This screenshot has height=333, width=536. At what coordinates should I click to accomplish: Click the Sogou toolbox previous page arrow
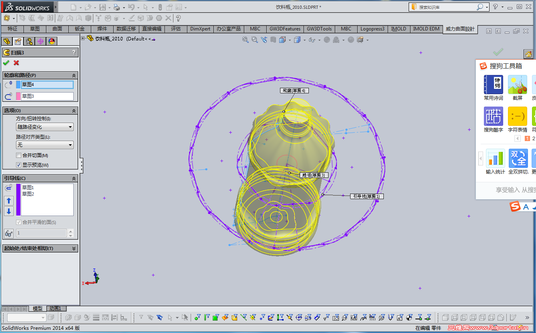coord(518,139)
